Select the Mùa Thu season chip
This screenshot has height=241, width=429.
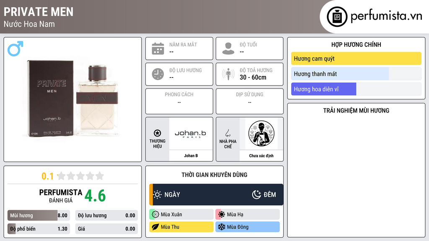[181, 227]
